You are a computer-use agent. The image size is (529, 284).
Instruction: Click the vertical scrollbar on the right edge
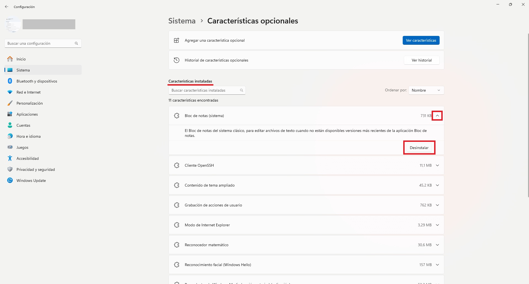click(528, 115)
